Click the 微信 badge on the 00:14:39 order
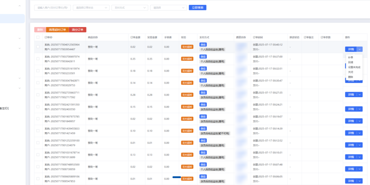The width and height of the screenshot is (370, 185). 203,128
